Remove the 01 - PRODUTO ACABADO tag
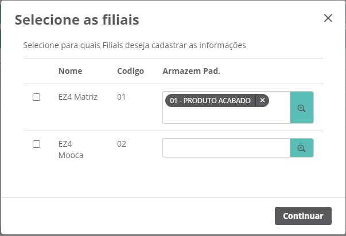 [262, 100]
